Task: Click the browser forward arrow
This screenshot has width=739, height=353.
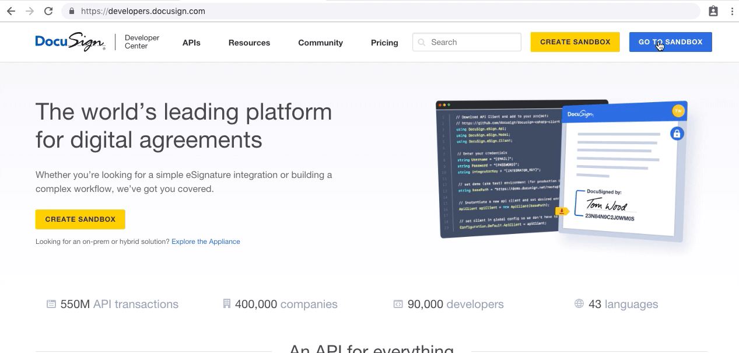Action: 30,11
